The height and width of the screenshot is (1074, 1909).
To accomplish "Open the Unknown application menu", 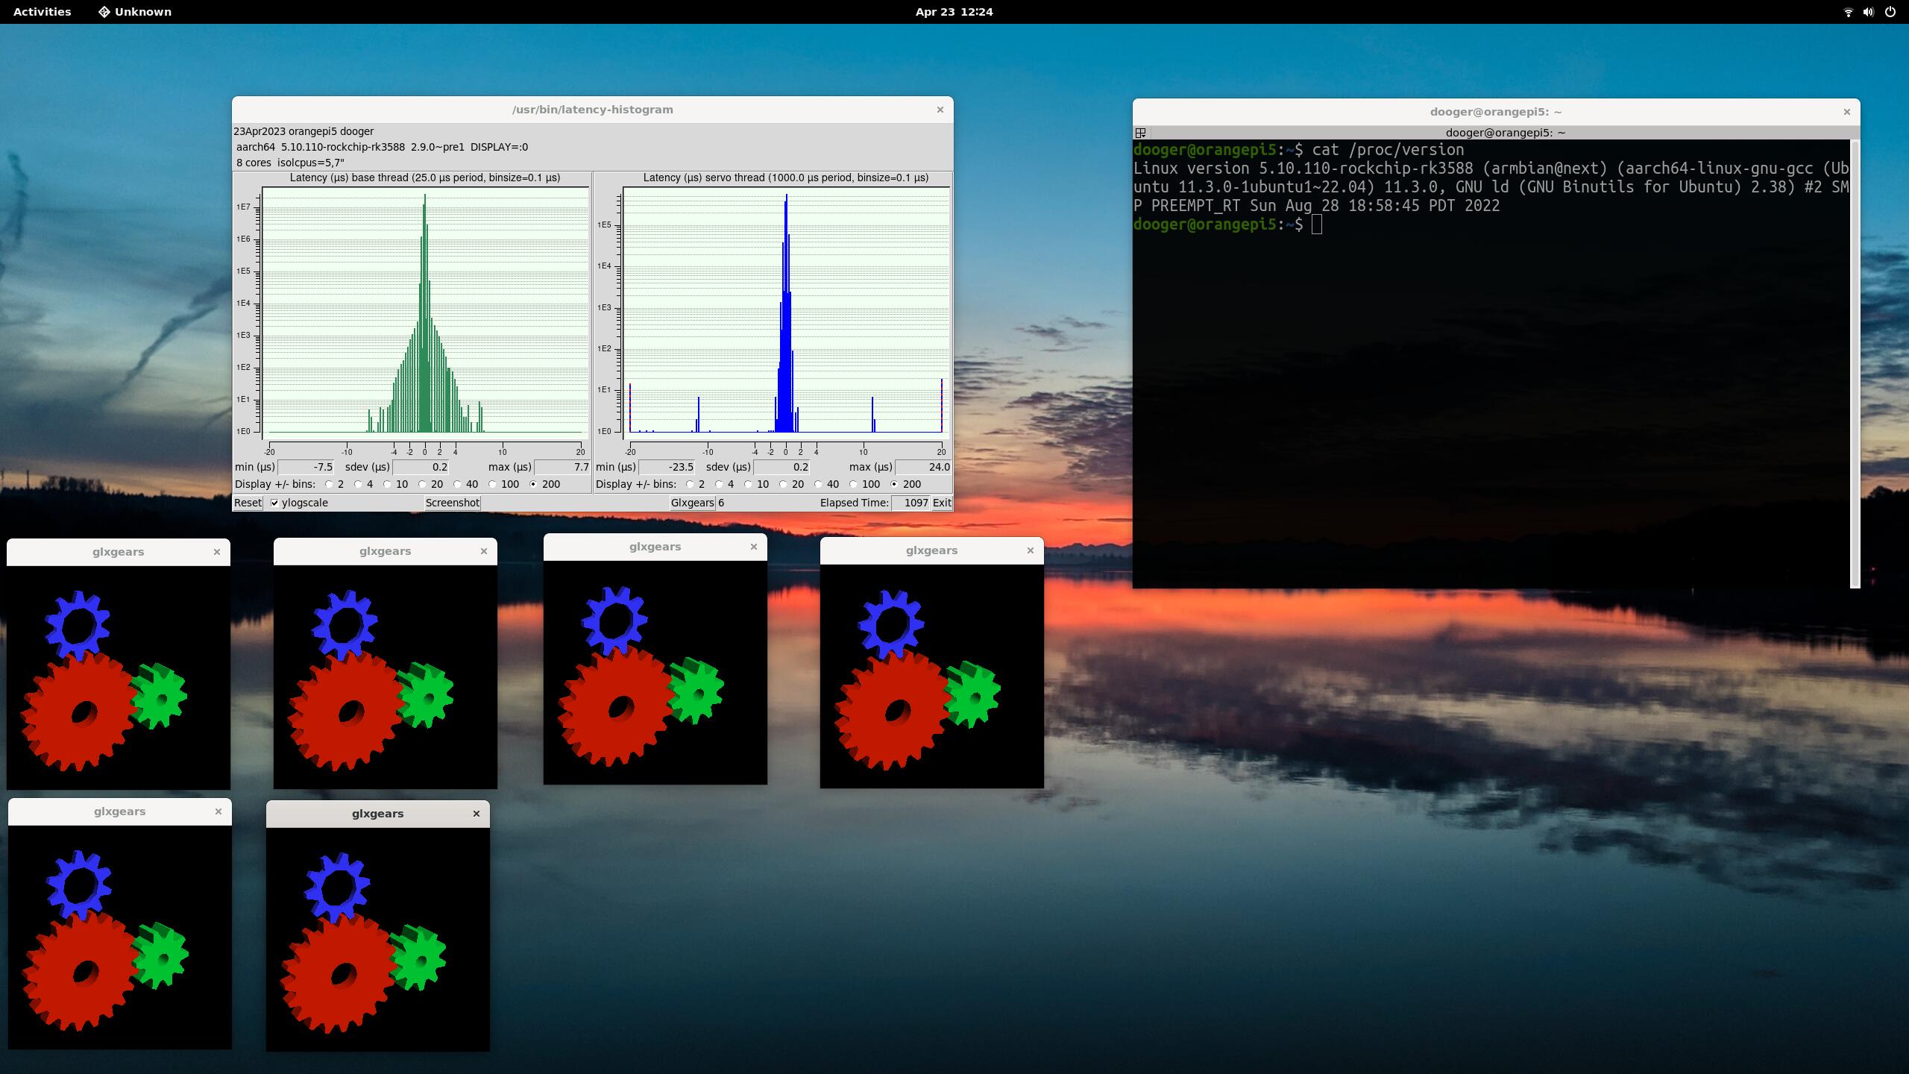I will 135,12.
